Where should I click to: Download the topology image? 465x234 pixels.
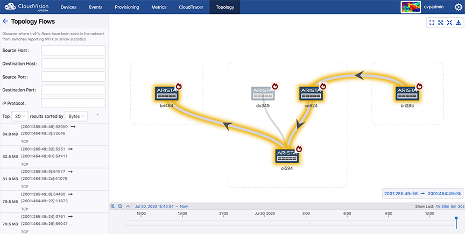coord(458,23)
